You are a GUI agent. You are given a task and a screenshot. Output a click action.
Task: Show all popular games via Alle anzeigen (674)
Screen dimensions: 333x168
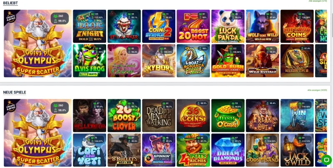tap(318, 1)
